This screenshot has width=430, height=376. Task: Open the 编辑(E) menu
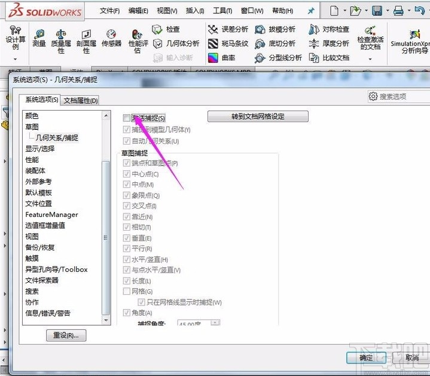click(x=138, y=11)
